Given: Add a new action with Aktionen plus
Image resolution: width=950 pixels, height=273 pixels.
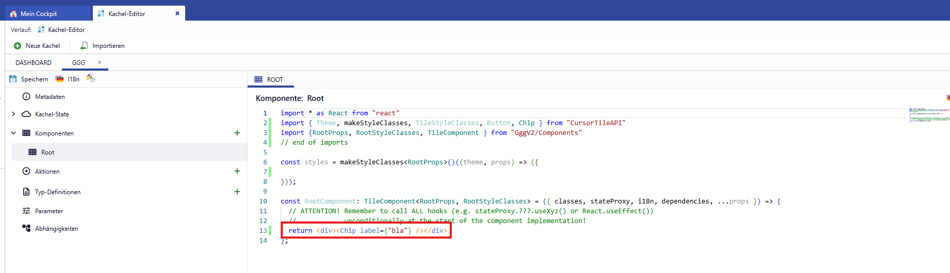Looking at the screenshot, I should [237, 171].
